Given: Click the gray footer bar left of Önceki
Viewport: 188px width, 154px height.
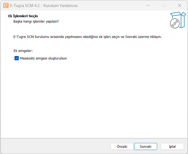Looking at the screenshot, I should point(54,146).
